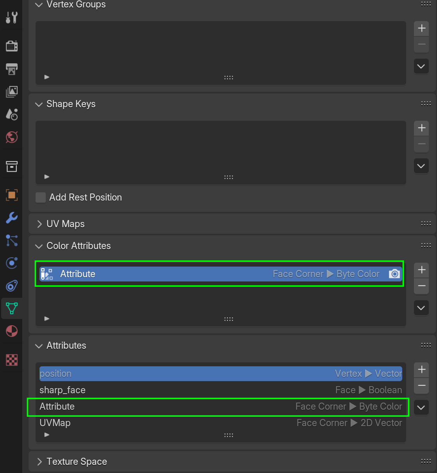Open the View Layer Properties icon
The image size is (437, 473).
[x=12, y=92]
